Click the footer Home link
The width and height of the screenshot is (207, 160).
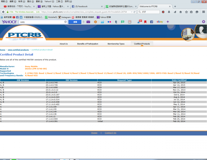(94, 133)
